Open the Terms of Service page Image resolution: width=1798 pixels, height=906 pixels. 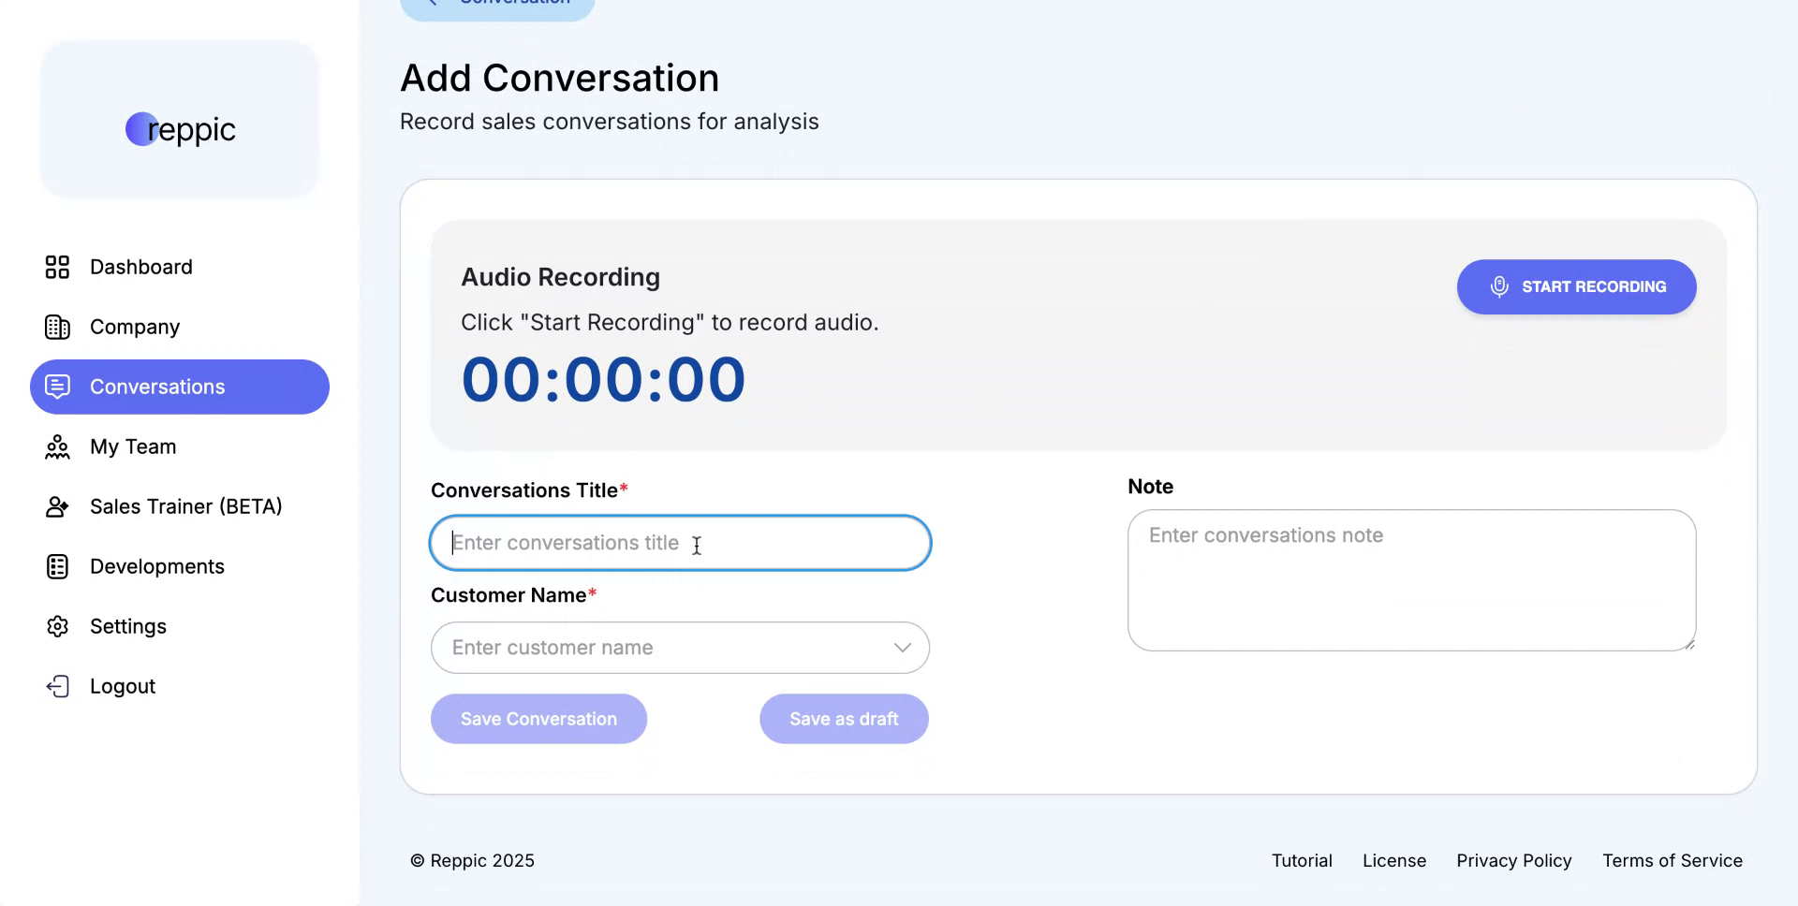1673,860
